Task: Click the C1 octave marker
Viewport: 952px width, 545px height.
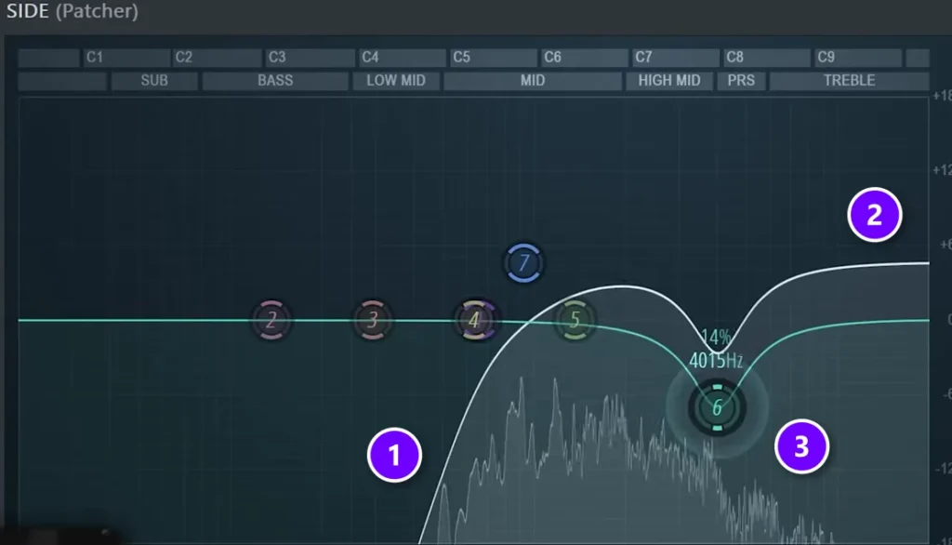Action: click(126, 58)
